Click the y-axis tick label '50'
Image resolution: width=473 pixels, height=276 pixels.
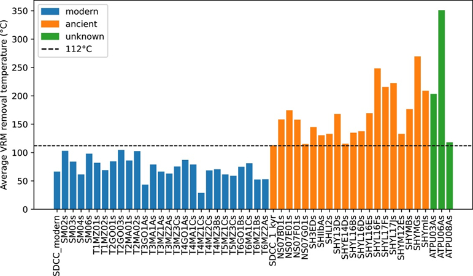pos(22,181)
